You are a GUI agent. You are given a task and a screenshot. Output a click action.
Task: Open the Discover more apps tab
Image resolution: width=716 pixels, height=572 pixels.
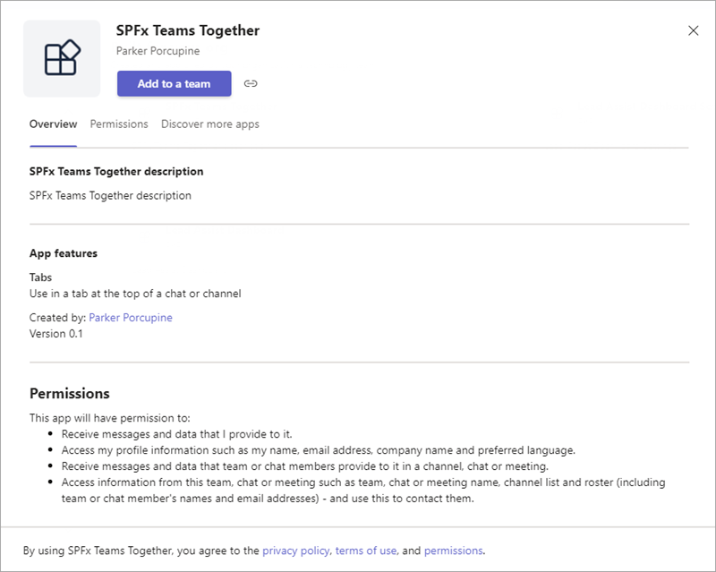point(209,124)
